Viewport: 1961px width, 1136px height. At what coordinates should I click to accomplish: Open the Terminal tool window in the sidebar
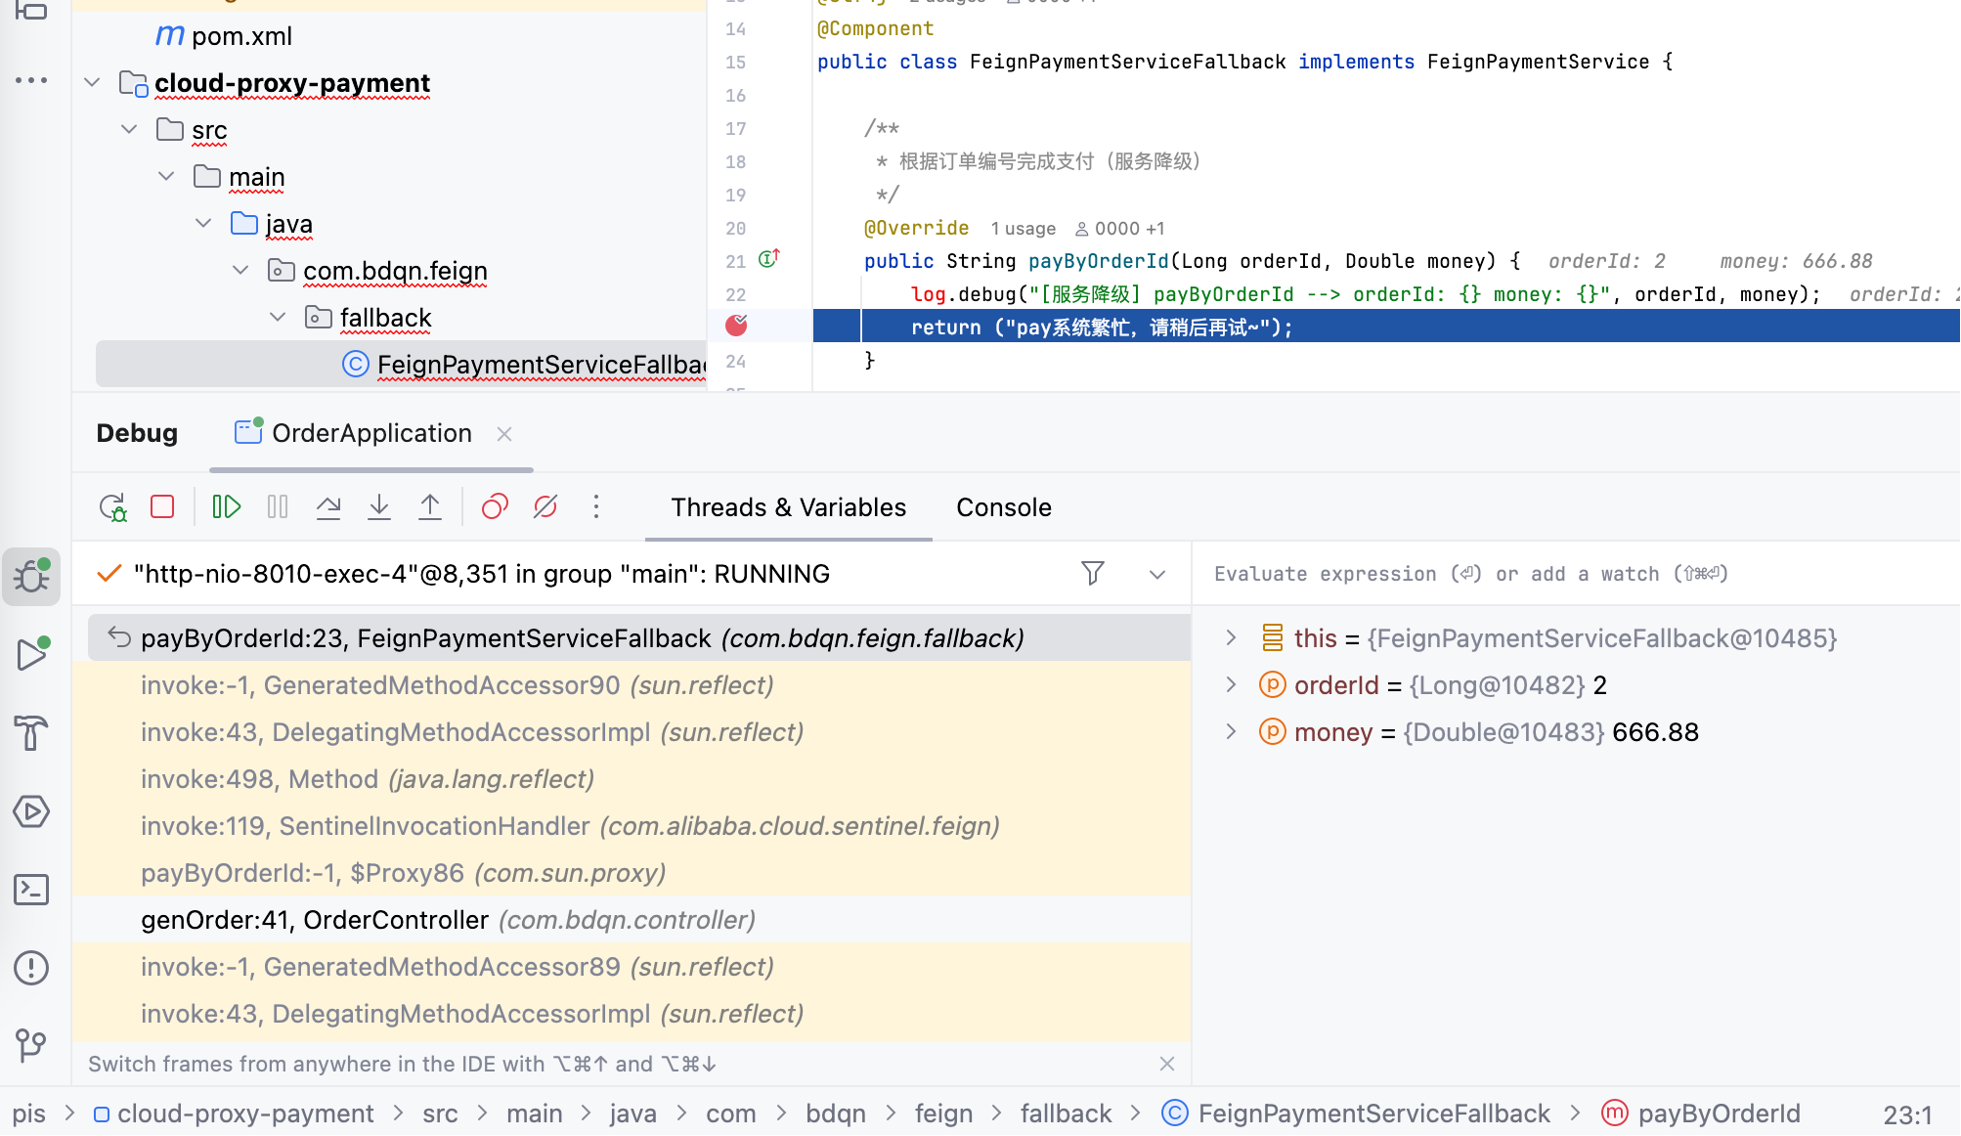coord(31,890)
